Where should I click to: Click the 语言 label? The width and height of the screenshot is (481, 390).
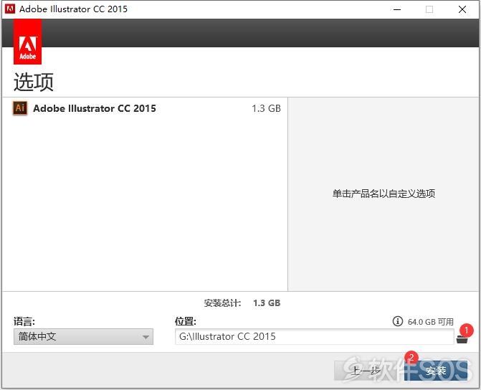(x=24, y=322)
